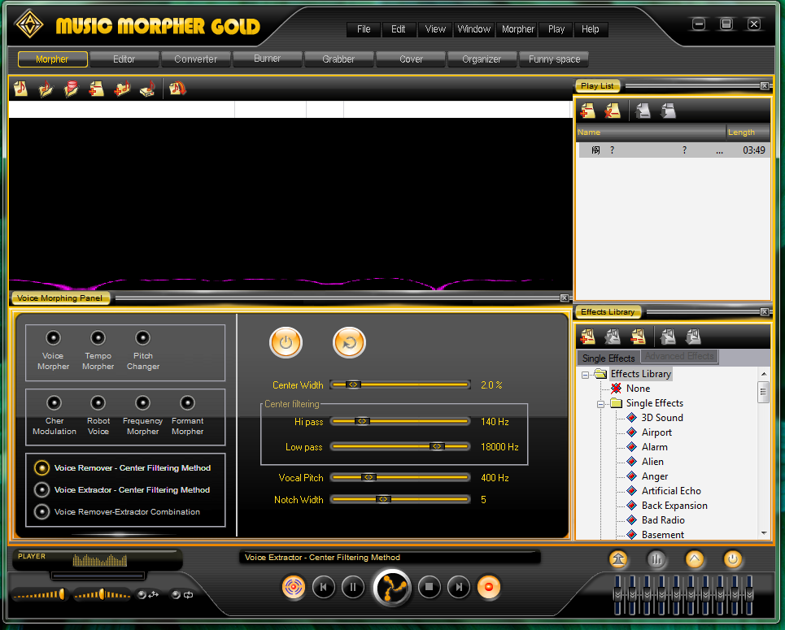This screenshot has width=785, height=630.
Task: Click the Vocal Pitch slider handle
Action: [369, 477]
